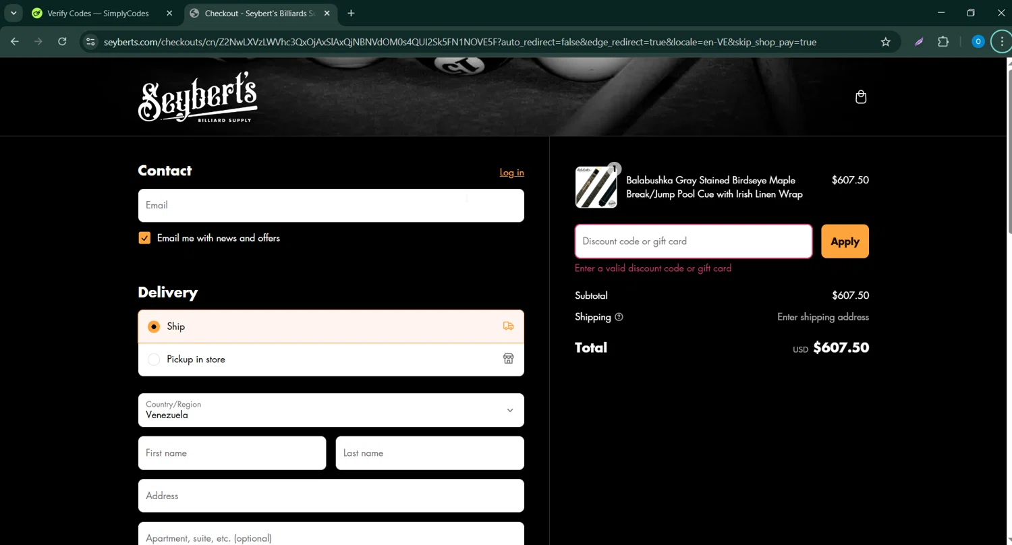
Task: Go back to the previous page
Action: (15, 42)
